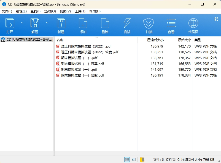Viewport: 221px width, 163px height.
Task: Switch to thumbnail view icon in status bar
Action: click(x=134, y=160)
